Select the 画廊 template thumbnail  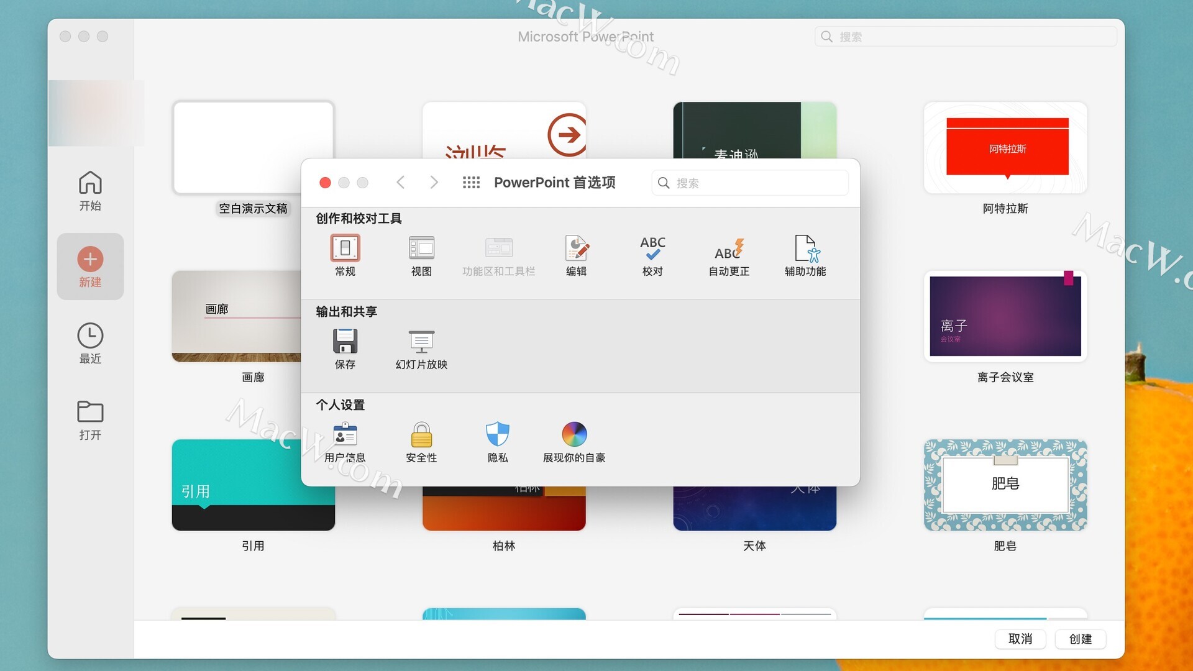[x=236, y=316]
